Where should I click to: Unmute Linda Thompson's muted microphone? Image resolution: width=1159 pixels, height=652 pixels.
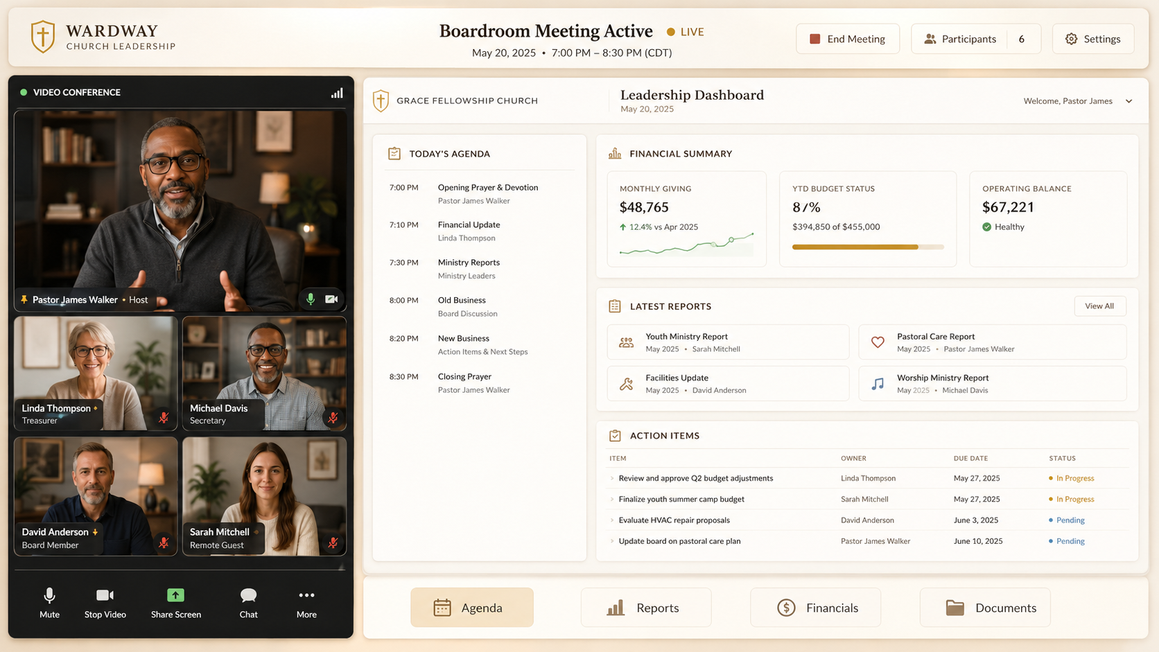pos(164,418)
